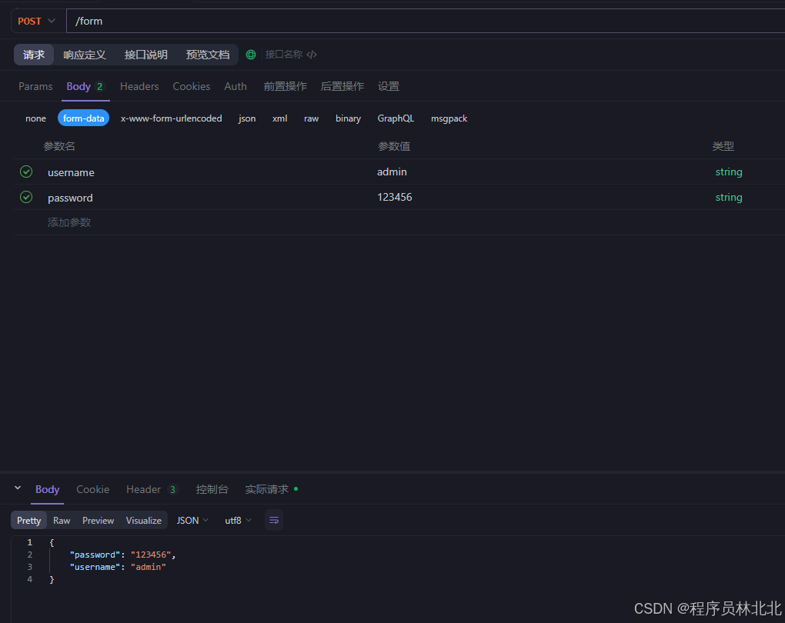Select the Preview view button

coord(99,521)
